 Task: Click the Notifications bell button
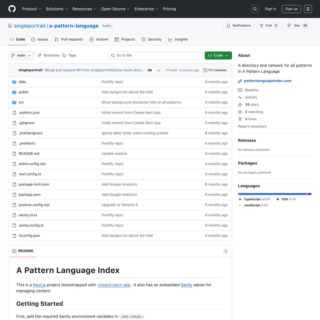click(239, 26)
